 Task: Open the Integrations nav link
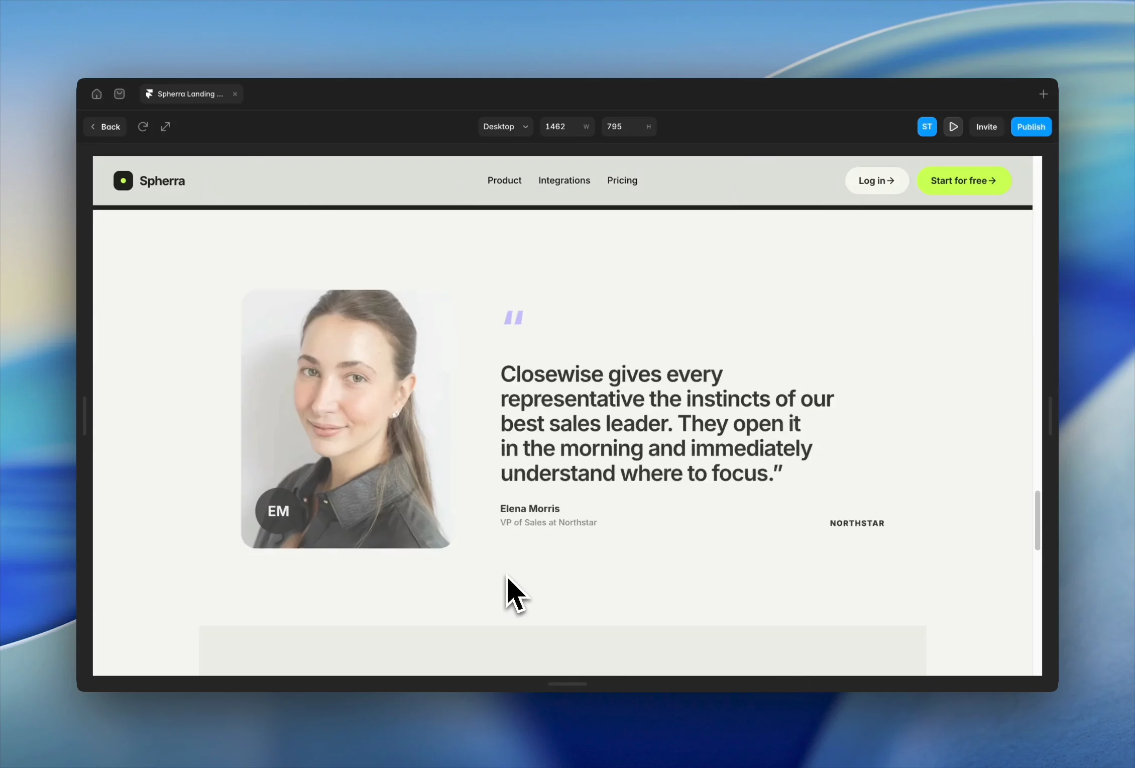tap(564, 180)
